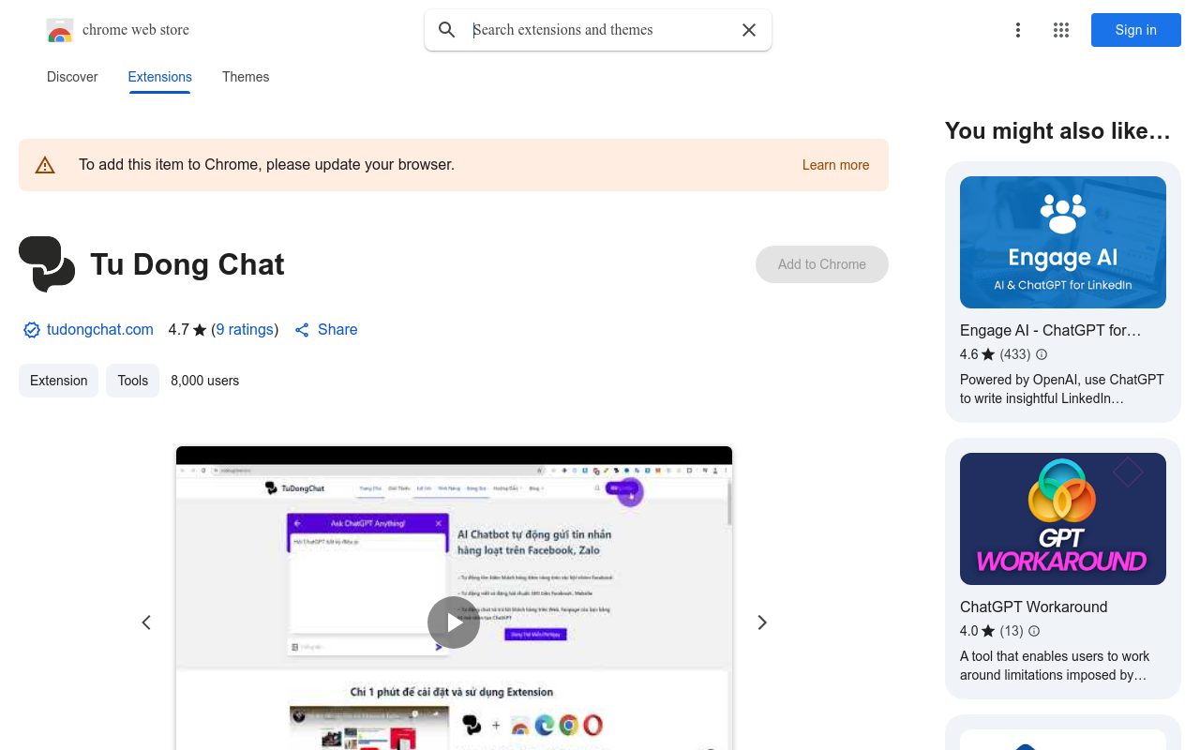Open the Google apps grid

click(x=1061, y=30)
